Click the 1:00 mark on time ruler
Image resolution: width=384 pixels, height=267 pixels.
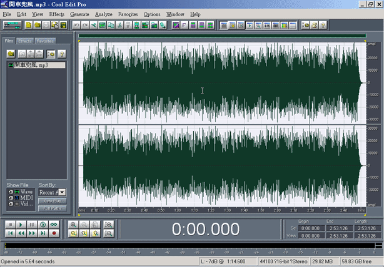point(178,210)
